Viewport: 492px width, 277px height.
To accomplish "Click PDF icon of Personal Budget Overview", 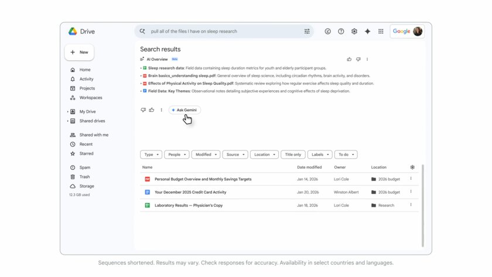I will [147, 179].
